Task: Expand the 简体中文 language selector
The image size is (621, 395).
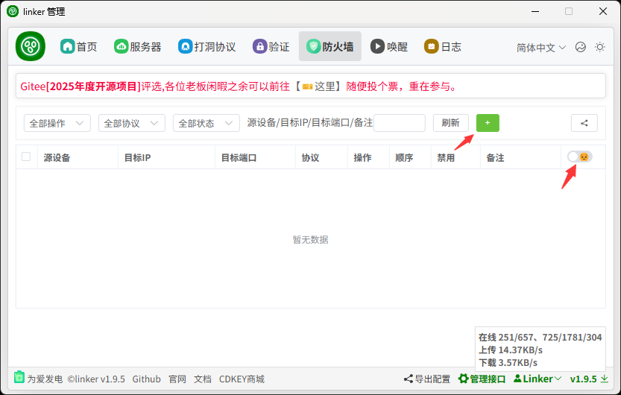Action: 541,47
